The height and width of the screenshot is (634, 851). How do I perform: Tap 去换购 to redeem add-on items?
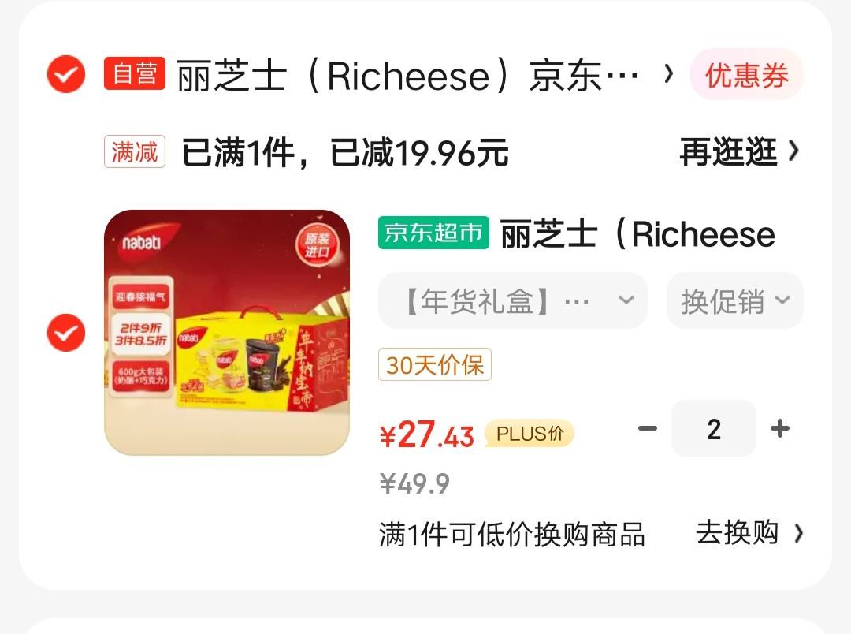(749, 533)
